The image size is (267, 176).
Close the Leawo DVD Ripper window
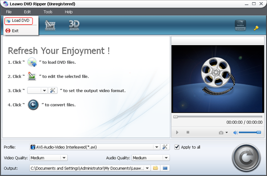[261, 4]
